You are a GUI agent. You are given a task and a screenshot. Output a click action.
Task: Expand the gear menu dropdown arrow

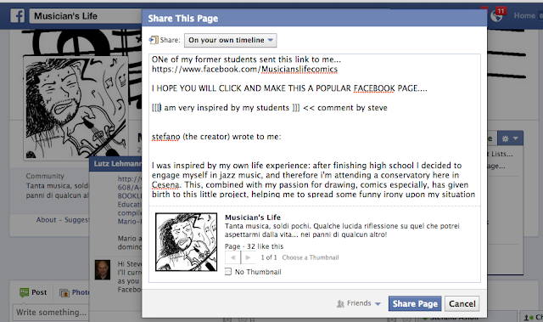[516, 138]
